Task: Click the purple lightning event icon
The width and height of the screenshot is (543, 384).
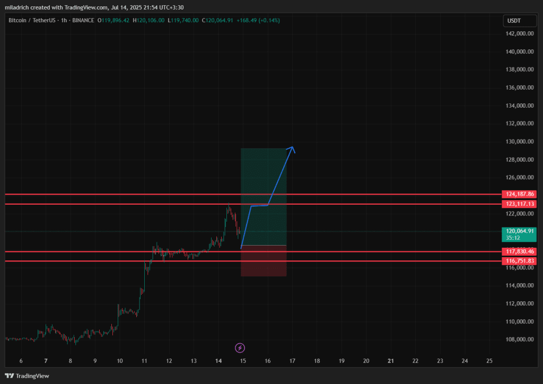Action: (x=240, y=348)
